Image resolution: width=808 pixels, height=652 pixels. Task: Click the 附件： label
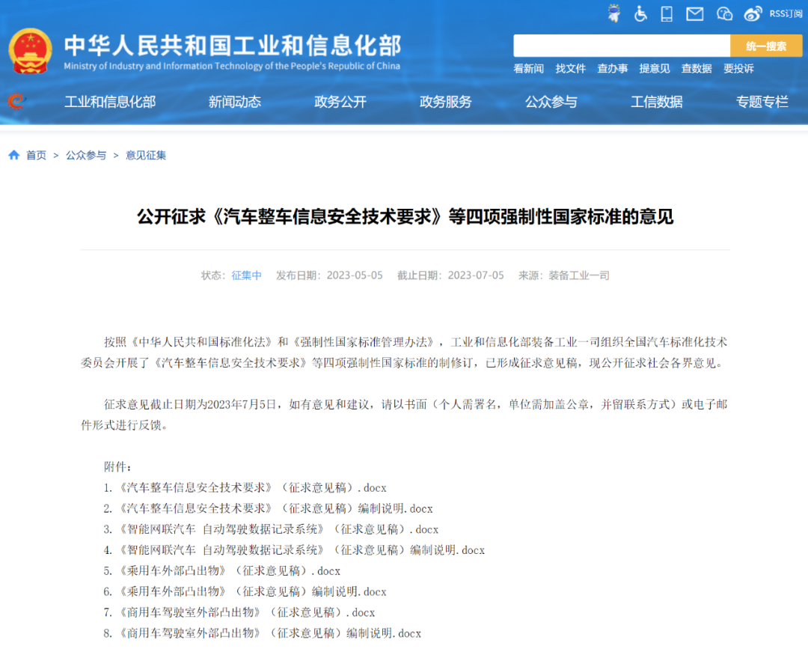[117, 467]
